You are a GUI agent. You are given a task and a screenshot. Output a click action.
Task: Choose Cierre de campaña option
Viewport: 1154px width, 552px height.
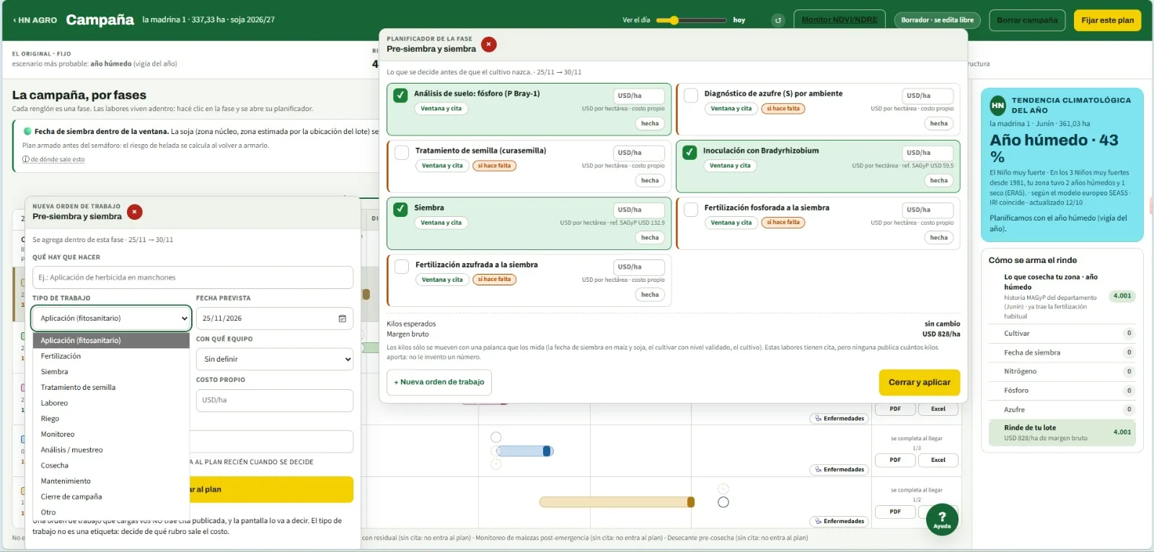point(111,497)
